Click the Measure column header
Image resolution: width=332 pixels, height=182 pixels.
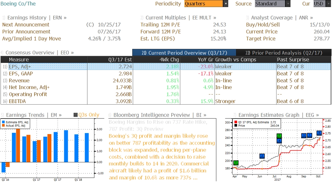[48, 60]
